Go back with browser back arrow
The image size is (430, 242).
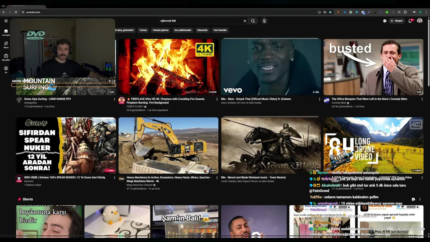point(4,12)
